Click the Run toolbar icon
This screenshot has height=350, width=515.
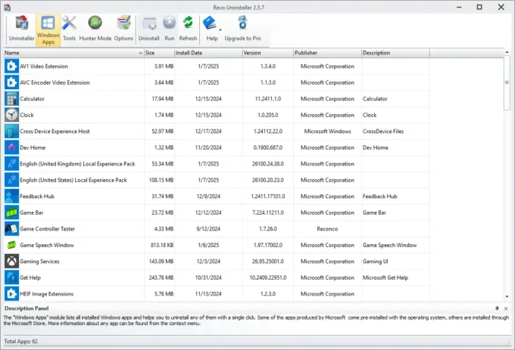pos(169,29)
